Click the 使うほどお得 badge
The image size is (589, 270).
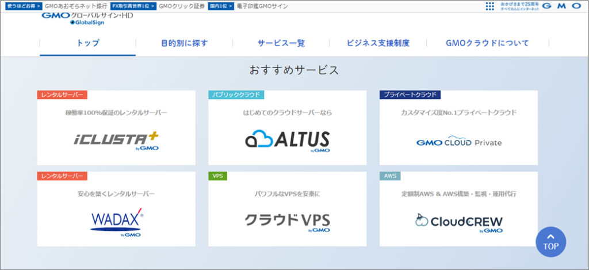(x=24, y=6)
